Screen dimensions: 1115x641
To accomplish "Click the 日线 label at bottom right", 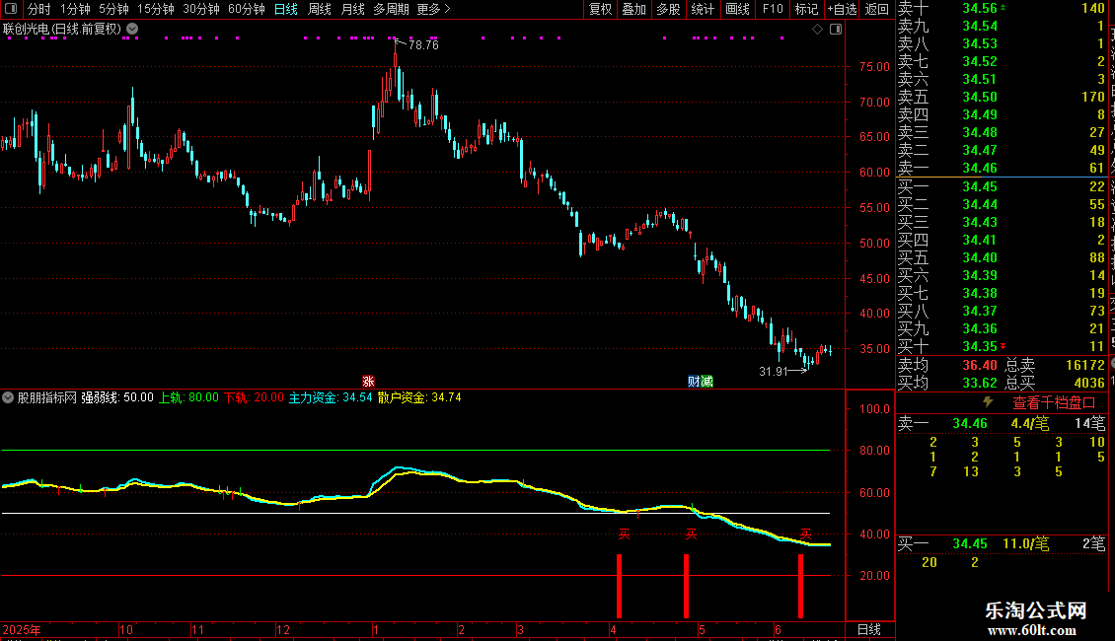I will (x=869, y=629).
